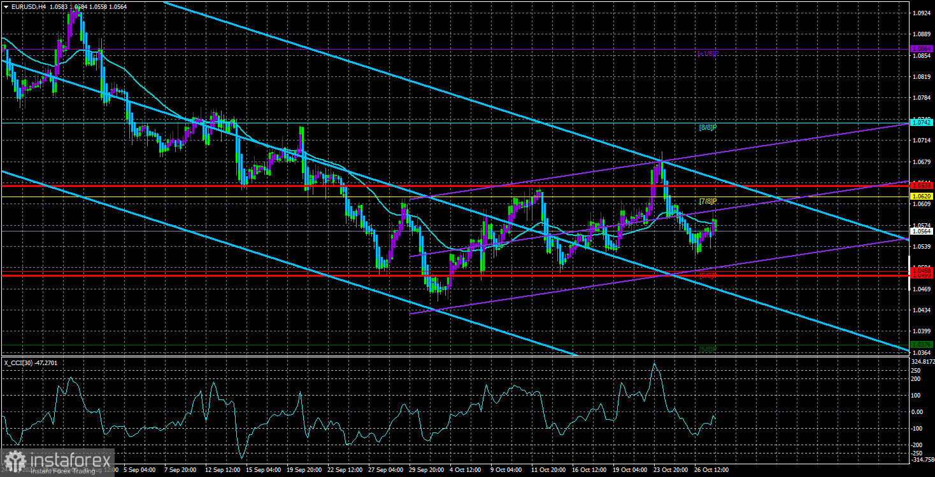Click the 1.0889 price scale value
935x477 pixels.
(x=922, y=34)
